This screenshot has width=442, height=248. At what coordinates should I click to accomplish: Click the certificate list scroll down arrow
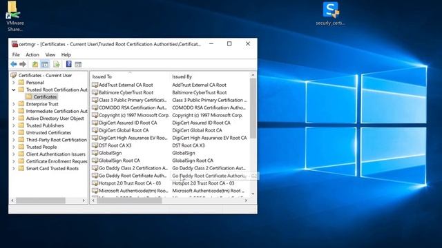[x=253, y=194]
